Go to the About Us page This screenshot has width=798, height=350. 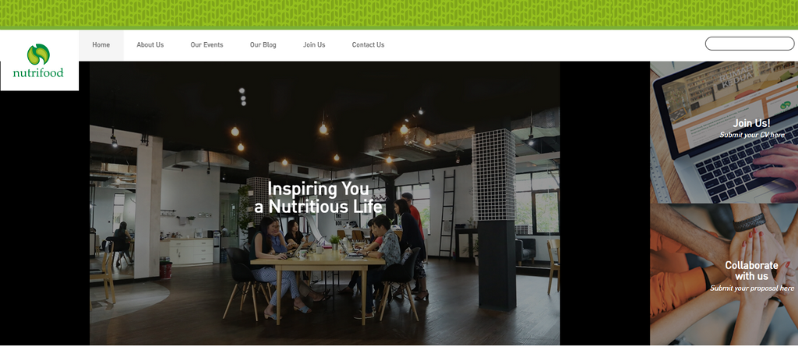click(x=150, y=44)
